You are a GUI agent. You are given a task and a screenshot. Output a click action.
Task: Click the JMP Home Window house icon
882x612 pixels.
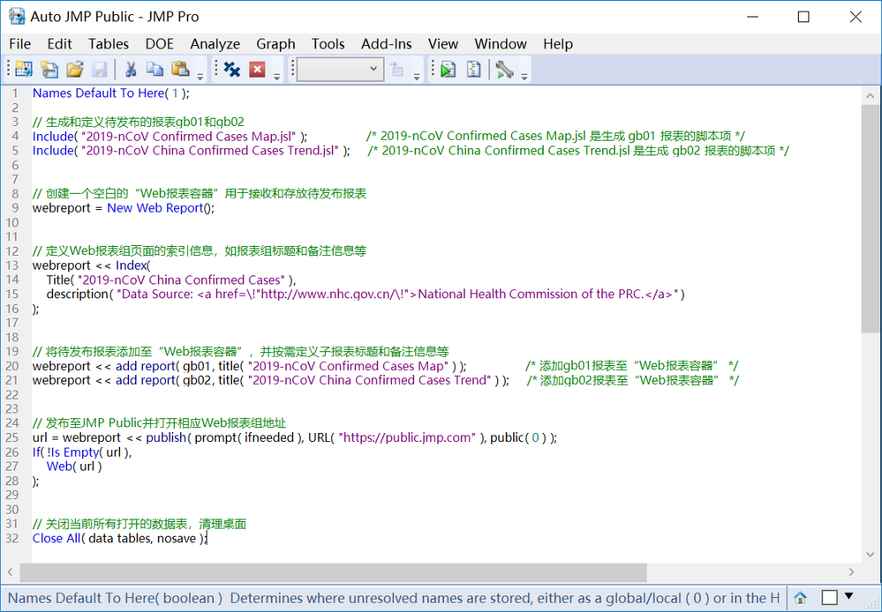(x=800, y=597)
